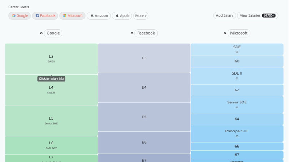Open the Google column header selector
This screenshot has width=289, height=162.
(x=53, y=33)
